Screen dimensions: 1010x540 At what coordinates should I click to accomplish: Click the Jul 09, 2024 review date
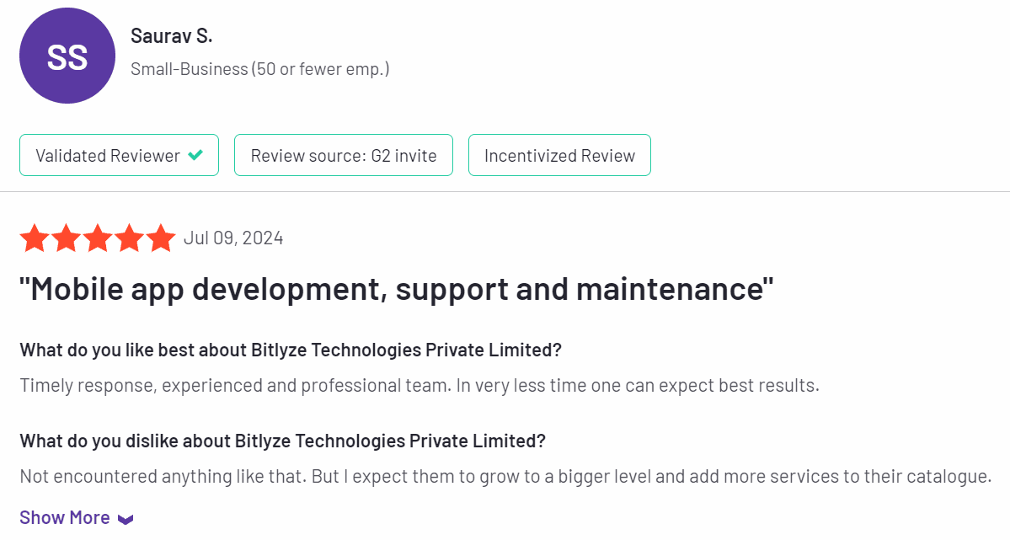click(x=233, y=238)
